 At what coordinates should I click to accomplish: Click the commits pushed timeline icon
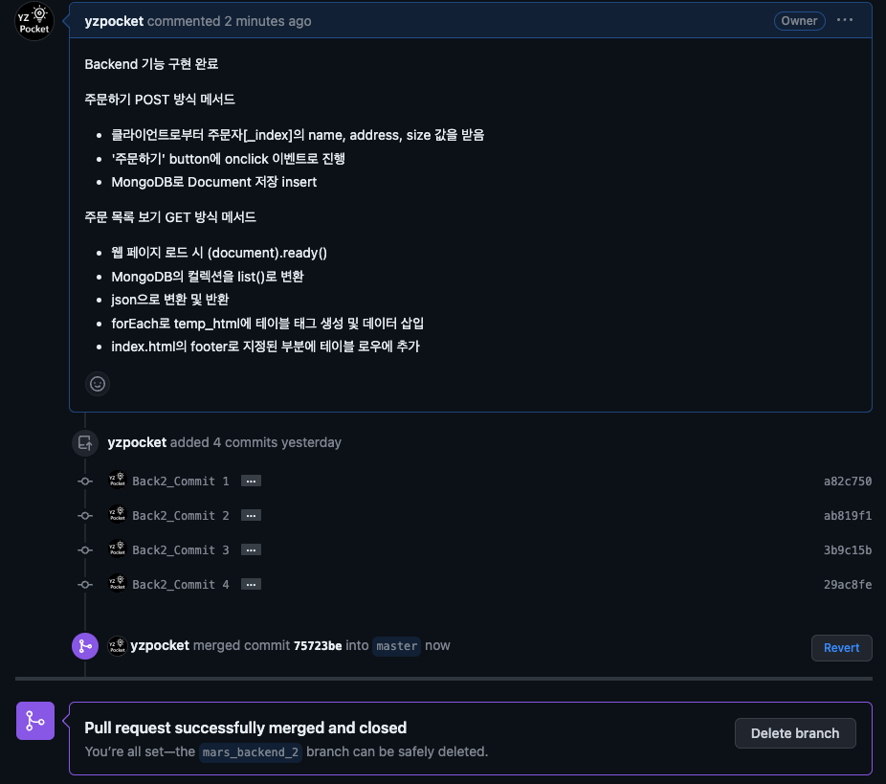point(85,442)
